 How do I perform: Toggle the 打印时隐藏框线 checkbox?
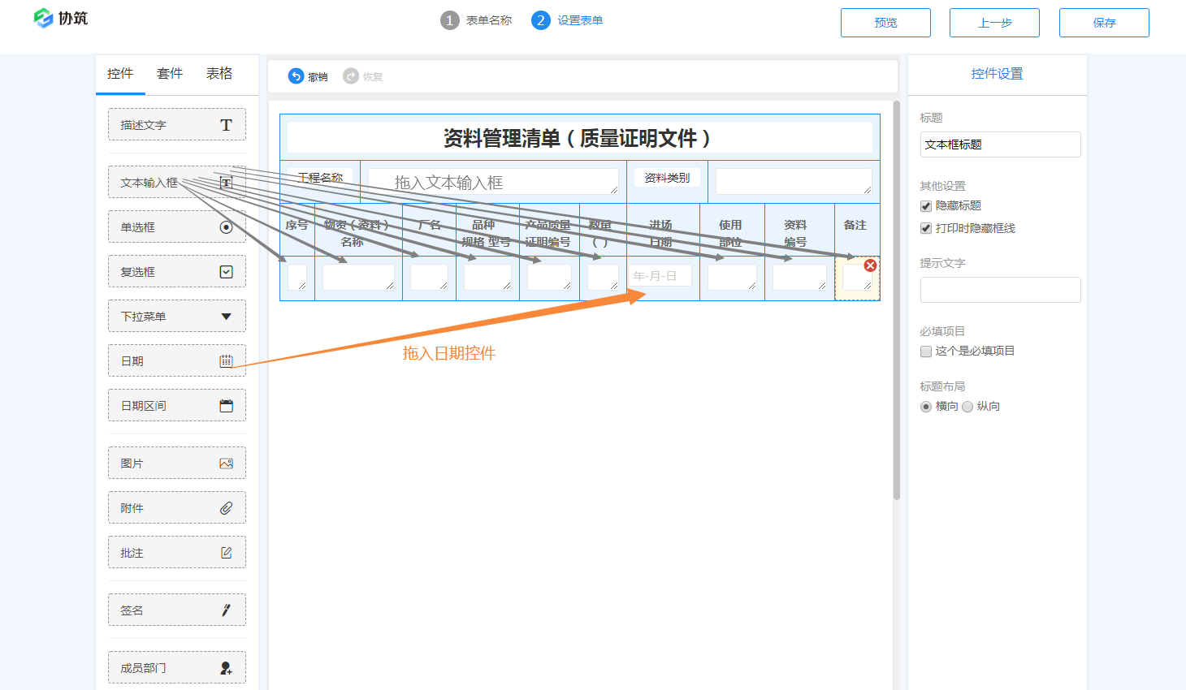click(925, 229)
